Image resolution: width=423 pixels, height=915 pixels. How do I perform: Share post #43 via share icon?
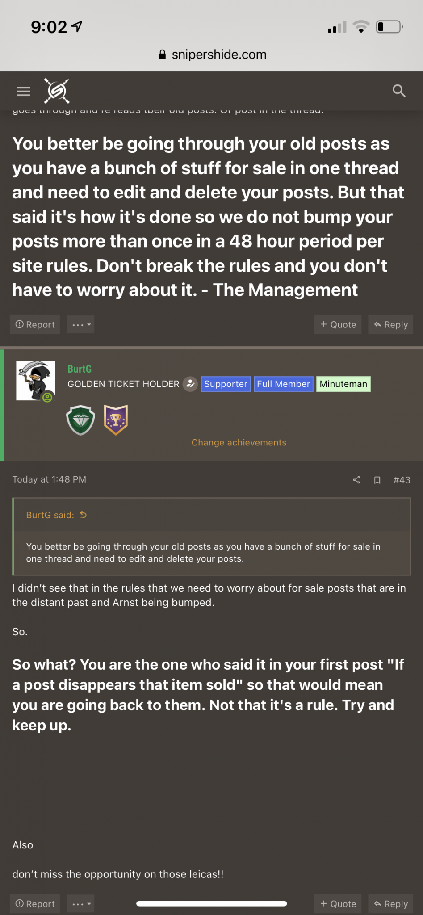(356, 480)
